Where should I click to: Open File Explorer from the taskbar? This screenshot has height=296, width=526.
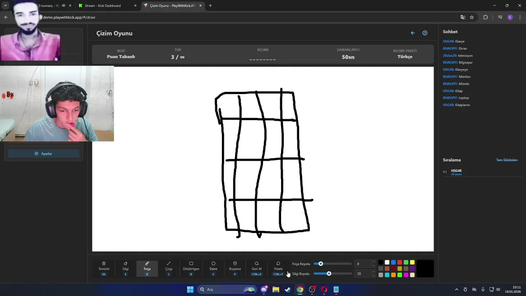pos(276,289)
